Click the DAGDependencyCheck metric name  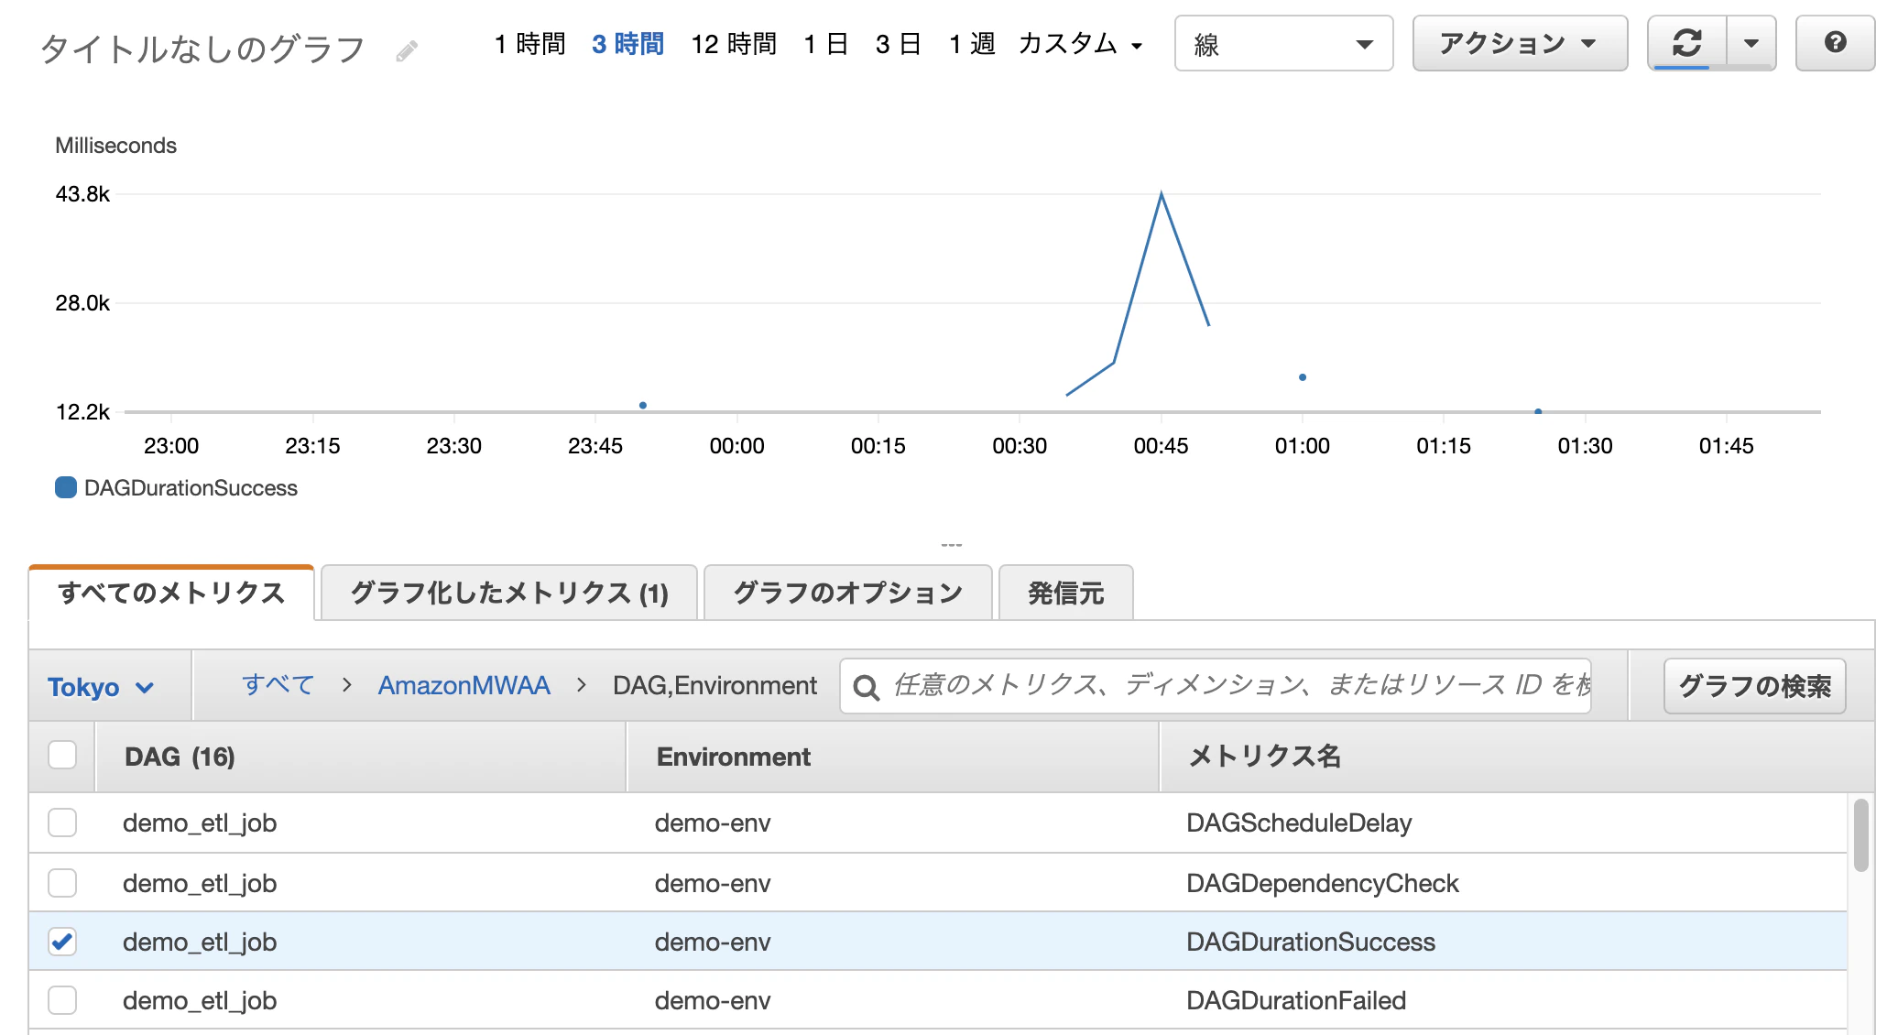coord(1323,883)
